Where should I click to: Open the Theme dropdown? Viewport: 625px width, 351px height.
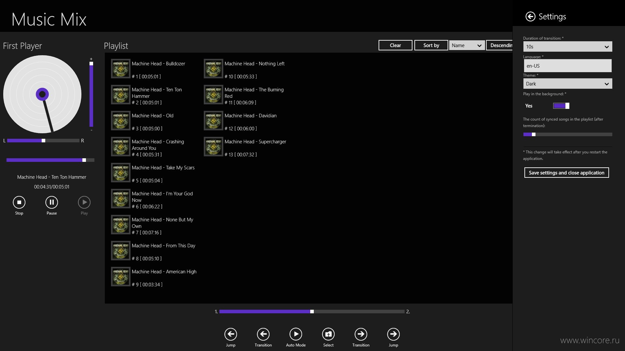(x=567, y=84)
